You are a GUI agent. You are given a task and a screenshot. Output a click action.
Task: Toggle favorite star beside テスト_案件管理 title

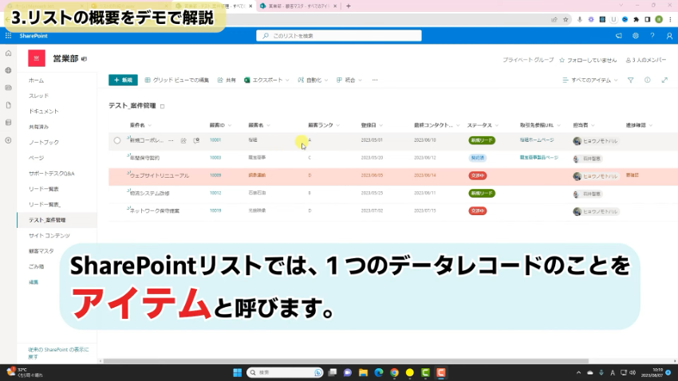(163, 106)
